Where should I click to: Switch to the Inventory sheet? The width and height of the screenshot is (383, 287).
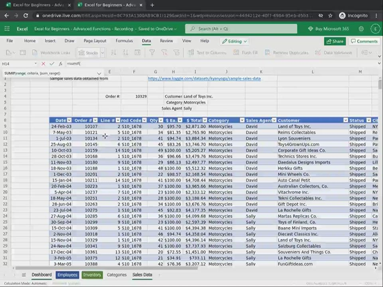[x=92, y=275]
